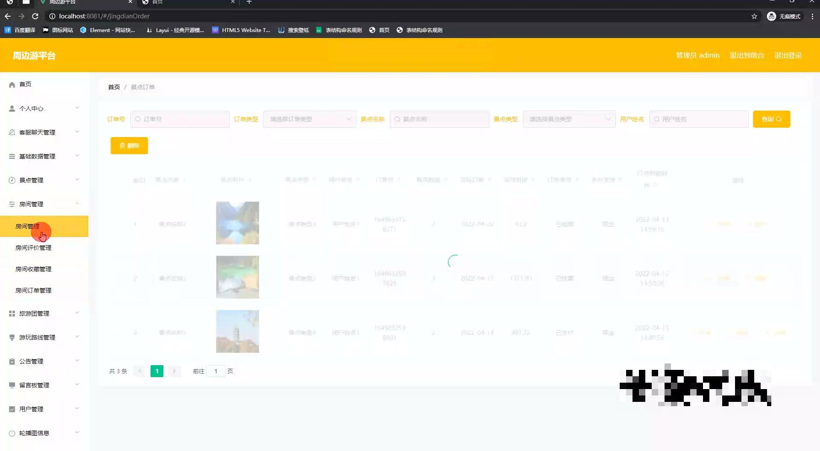The image size is (820, 451).
Task: Select the 首页 home icon in sidebar
Action: pyautogui.click(x=12, y=84)
